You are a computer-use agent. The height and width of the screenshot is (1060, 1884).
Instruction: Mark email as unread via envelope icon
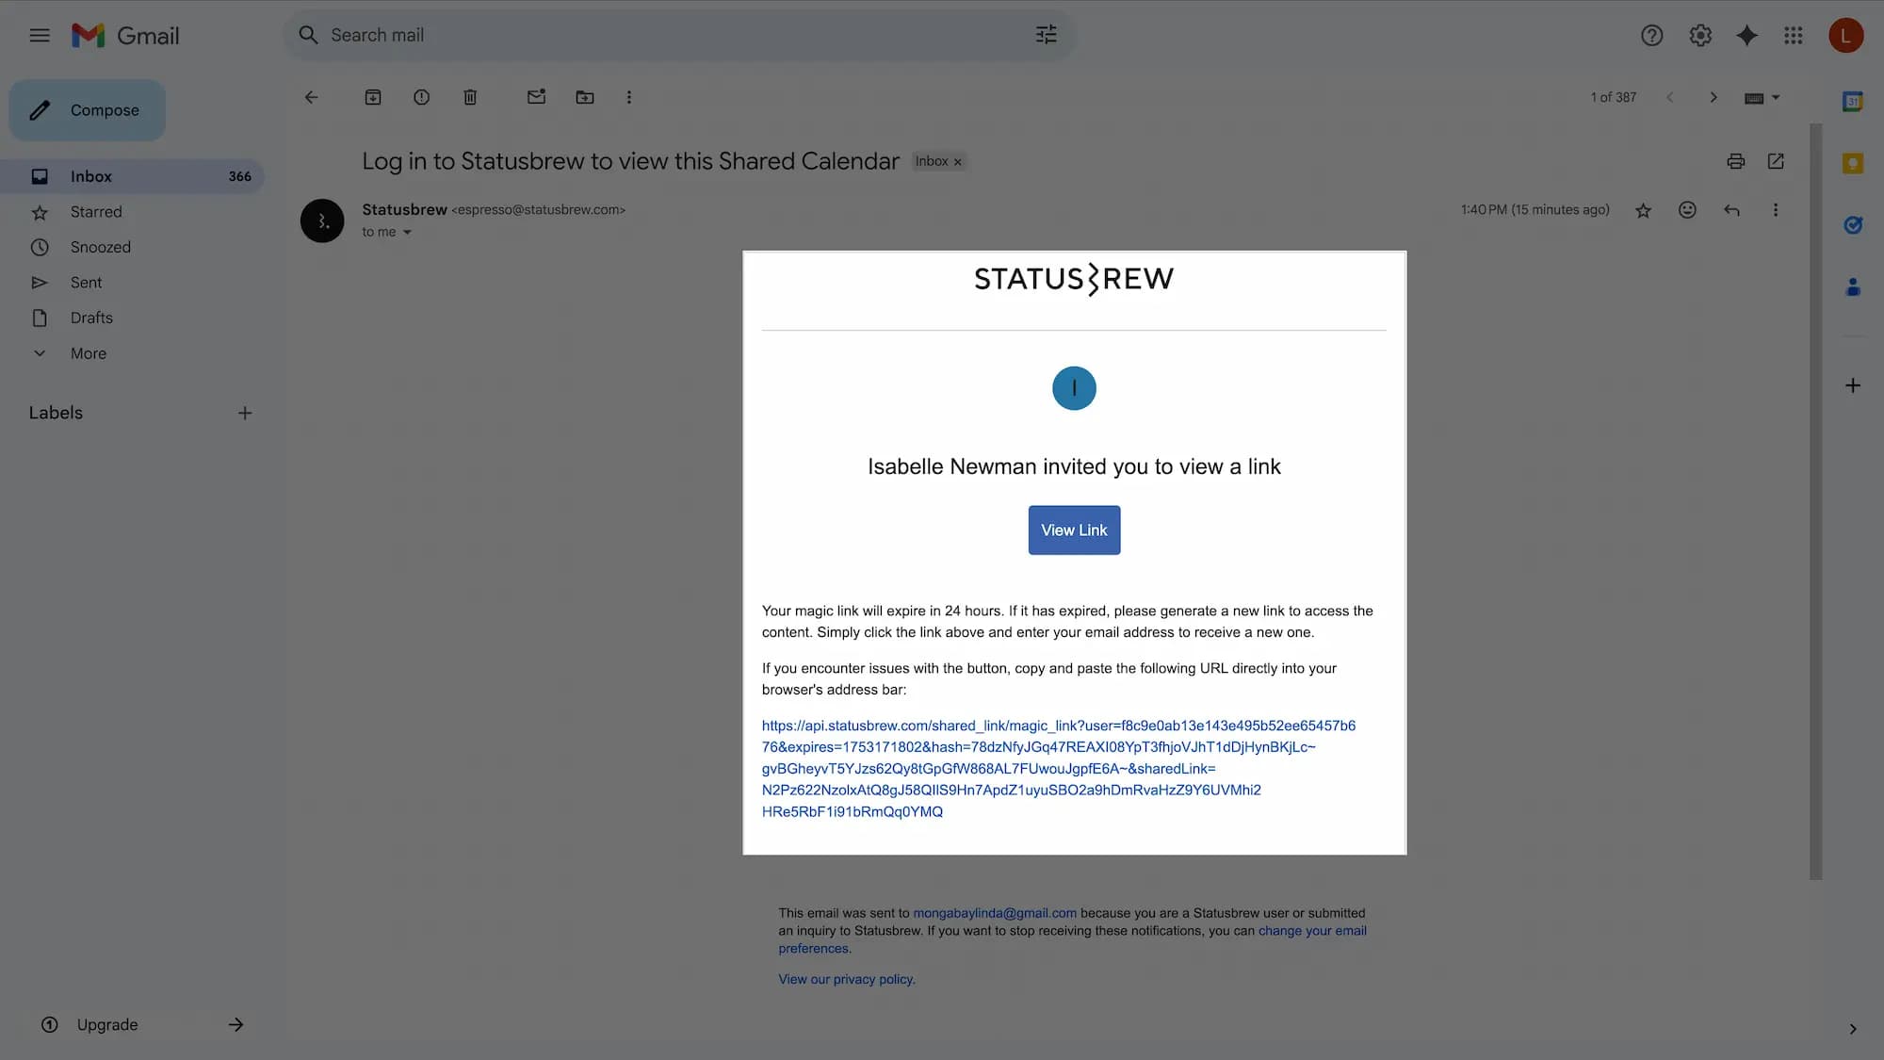coord(536,97)
